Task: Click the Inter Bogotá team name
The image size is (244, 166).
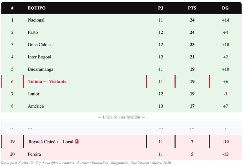Action: click(39, 57)
